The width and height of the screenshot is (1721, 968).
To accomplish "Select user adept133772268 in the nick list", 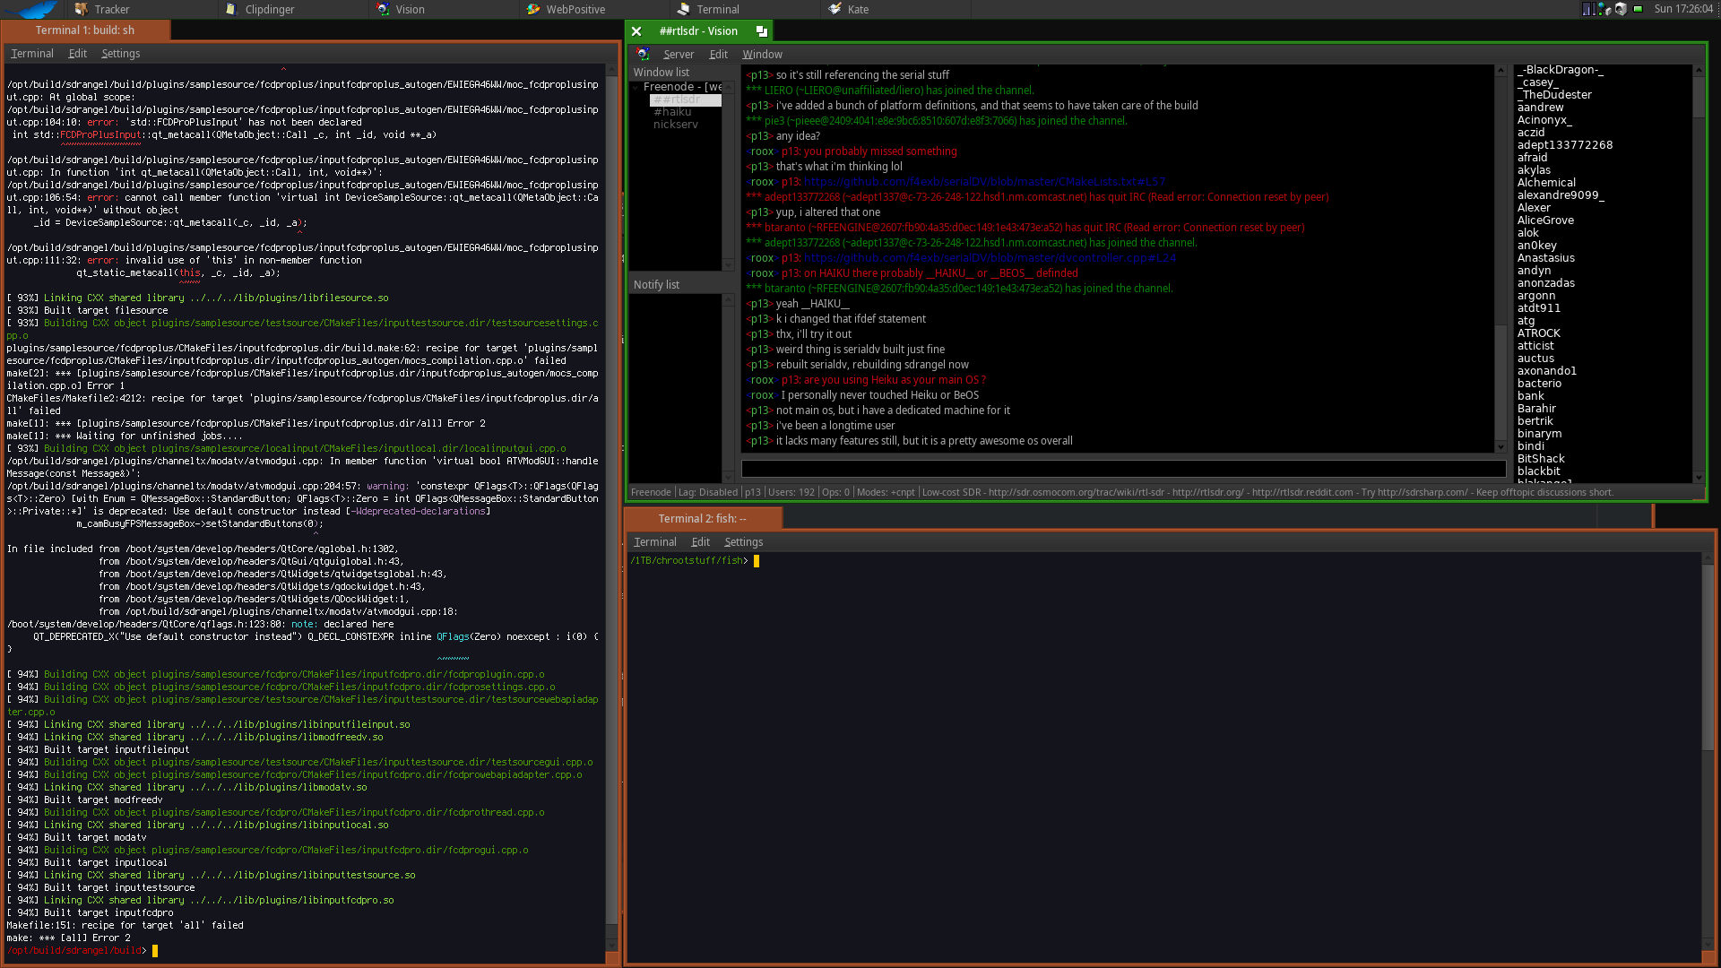I will tap(1564, 145).
